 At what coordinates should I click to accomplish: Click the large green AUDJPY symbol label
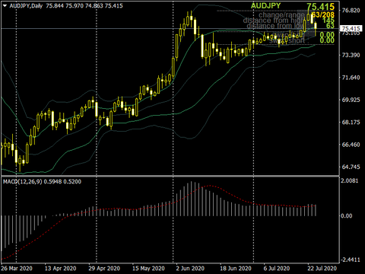pyautogui.click(x=265, y=6)
